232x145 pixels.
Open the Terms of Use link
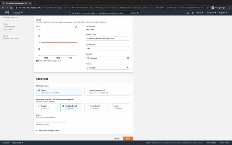coord(225,143)
